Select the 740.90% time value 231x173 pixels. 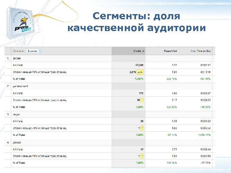pyautogui.click(x=205, y=107)
